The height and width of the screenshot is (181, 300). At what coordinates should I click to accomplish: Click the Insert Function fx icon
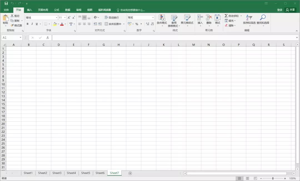click(47, 37)
